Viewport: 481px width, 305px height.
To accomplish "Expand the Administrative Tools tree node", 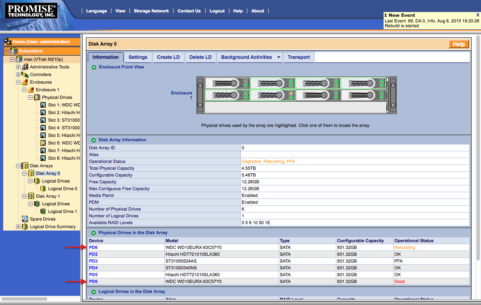I will click(18, 66).
